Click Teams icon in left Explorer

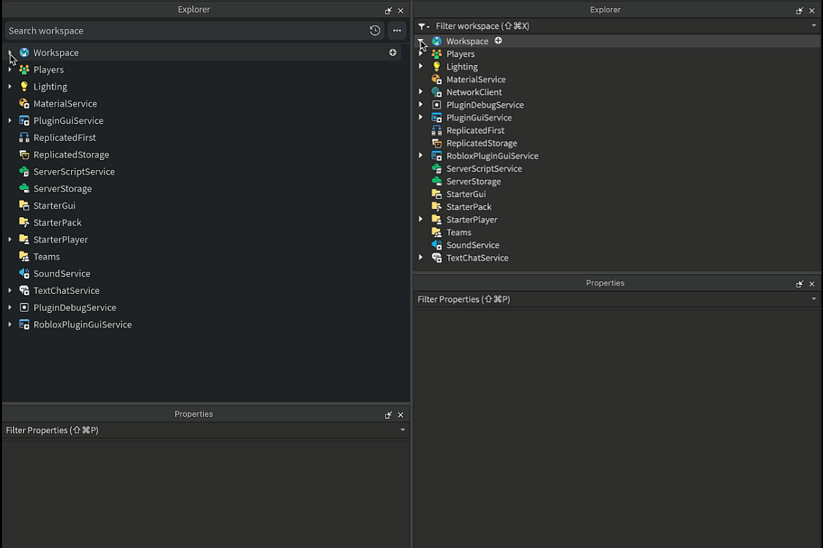pyautogui.click(x=24, y=257)
